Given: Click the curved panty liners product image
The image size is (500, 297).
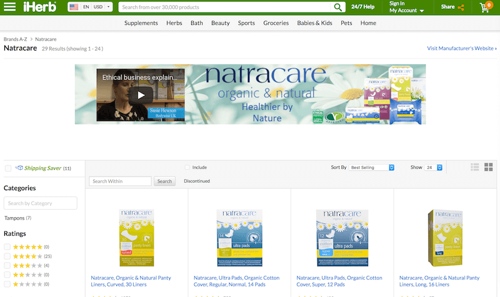Looking at the screenshot, I should click(136, 238).
